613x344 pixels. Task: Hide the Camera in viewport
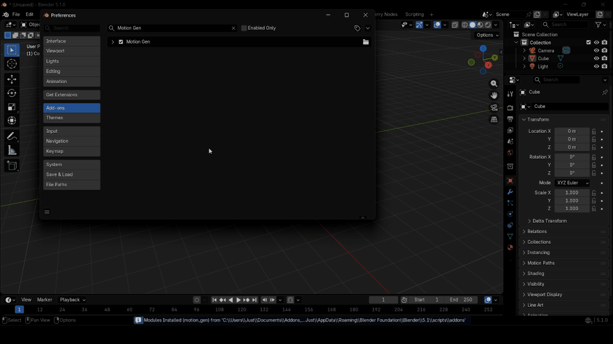point(596,51)
